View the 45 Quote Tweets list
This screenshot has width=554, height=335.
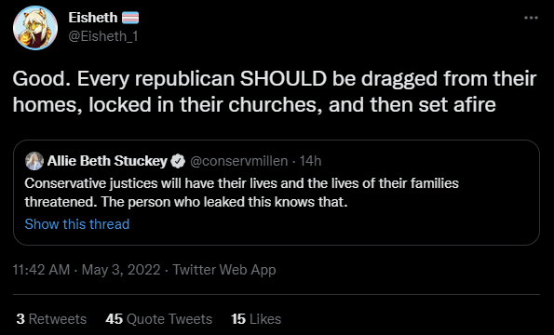point(159,319)
